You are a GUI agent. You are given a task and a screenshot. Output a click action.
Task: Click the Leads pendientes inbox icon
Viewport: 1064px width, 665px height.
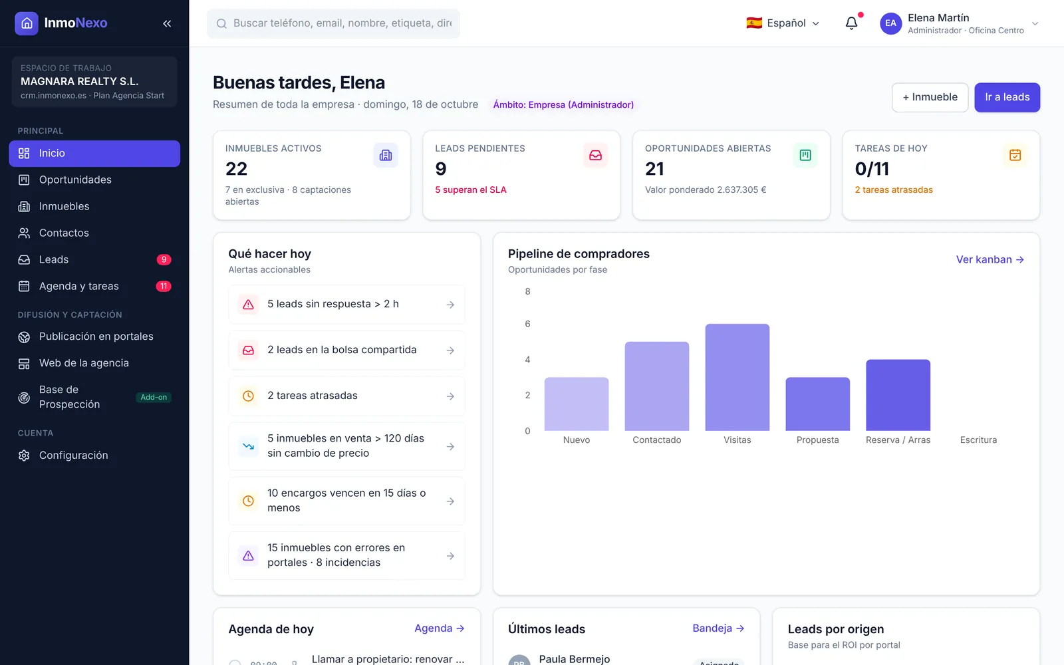[x=595, y=156]
